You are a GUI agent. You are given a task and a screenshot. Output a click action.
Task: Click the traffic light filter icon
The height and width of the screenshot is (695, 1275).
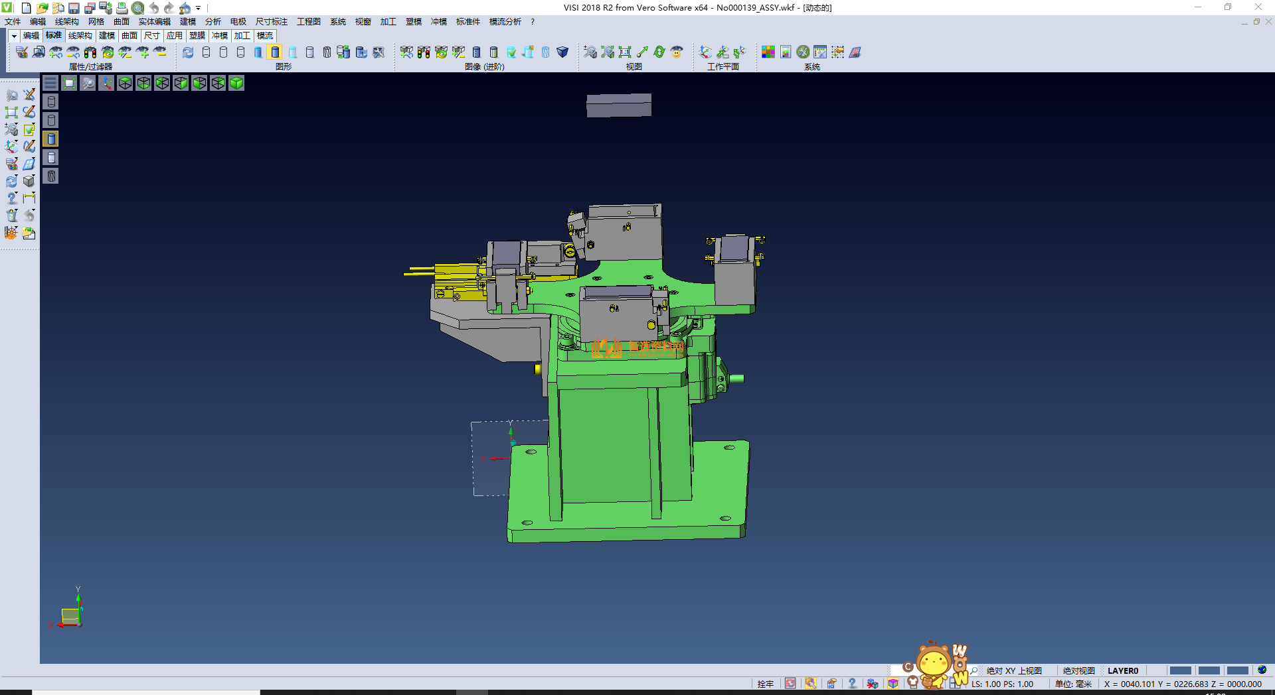(x=90, y=52)
